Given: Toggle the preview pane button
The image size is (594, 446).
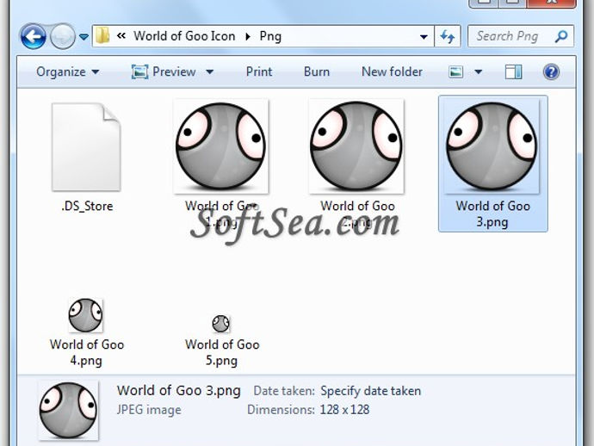Looking at the screenshot, I should pos(513,71).
